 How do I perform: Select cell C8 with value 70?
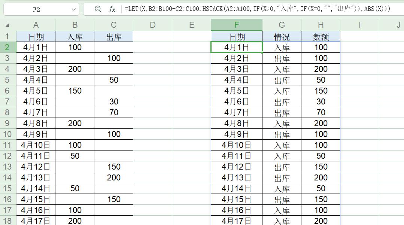pyautogui.click(x=113, y=112)
